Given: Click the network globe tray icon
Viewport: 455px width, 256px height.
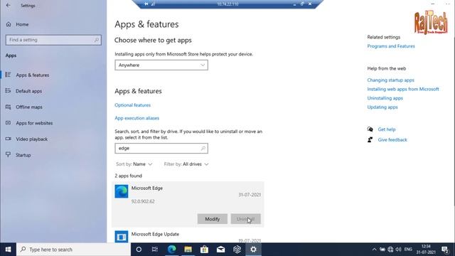Looking at the screenshot, I should click(390, 250).
